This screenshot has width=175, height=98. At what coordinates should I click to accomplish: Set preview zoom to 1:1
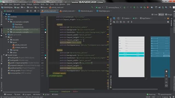[x=166, y=82]
